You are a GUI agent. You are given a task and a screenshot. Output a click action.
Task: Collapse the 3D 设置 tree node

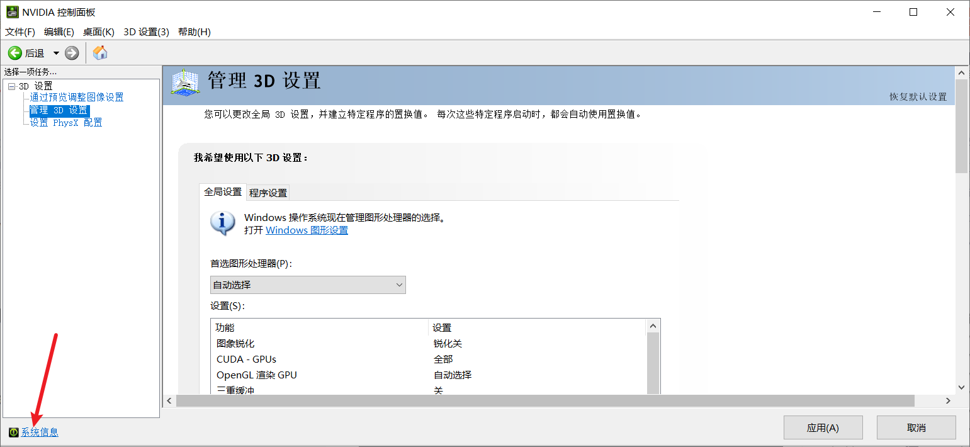11,86
